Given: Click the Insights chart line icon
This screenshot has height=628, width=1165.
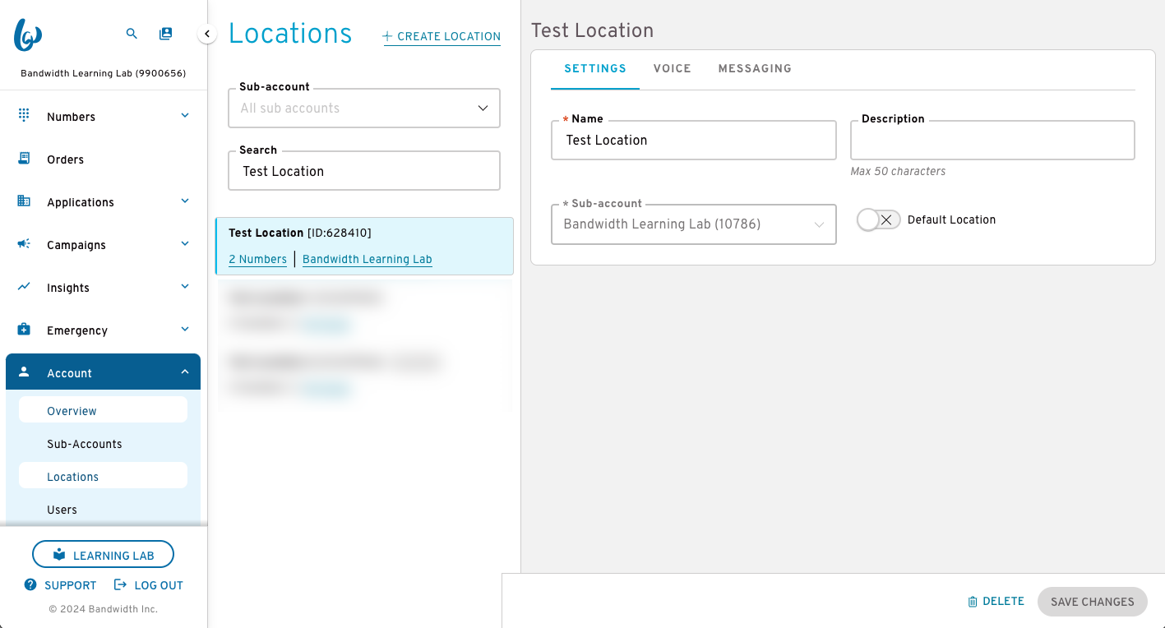Looking at the screenshot, I should click(x=24, y=287).
